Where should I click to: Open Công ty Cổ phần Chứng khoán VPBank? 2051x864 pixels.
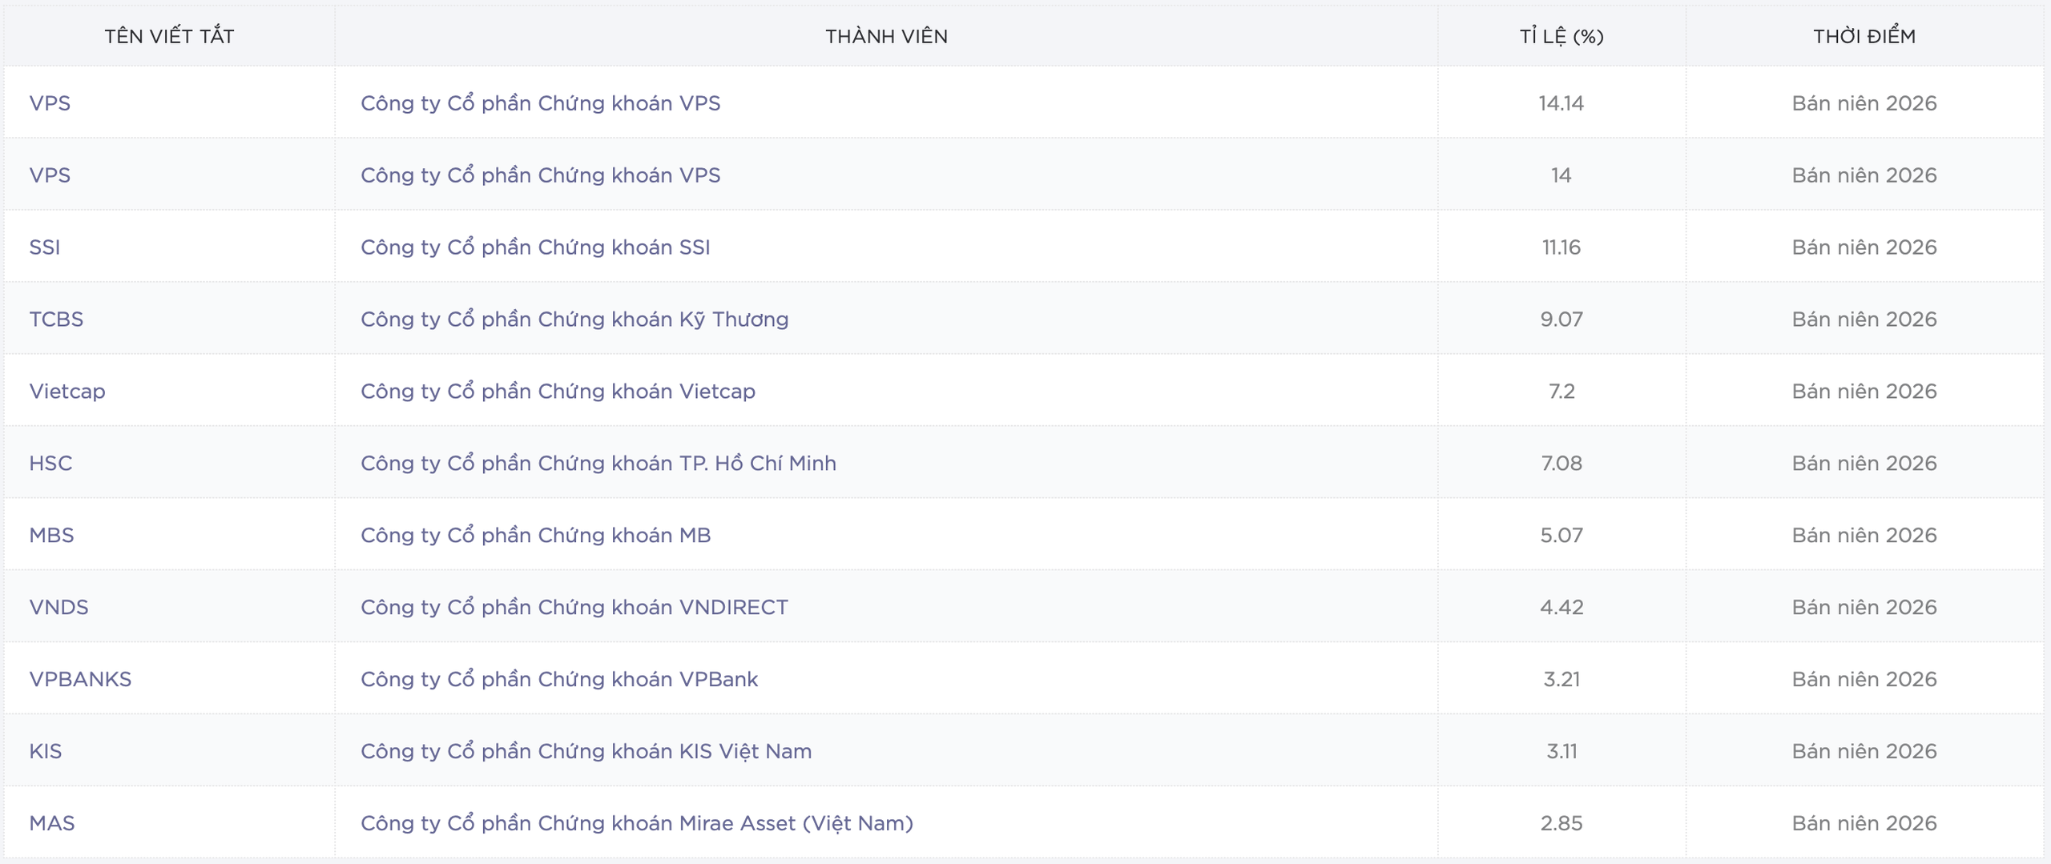[x=559, y=679]
